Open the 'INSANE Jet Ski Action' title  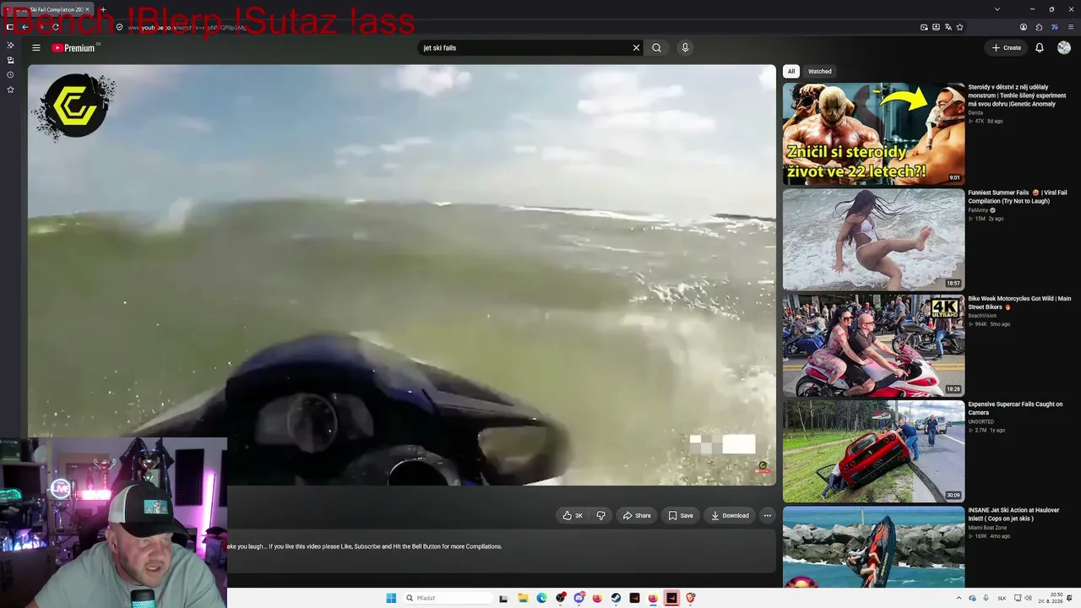click(1013, 514)
